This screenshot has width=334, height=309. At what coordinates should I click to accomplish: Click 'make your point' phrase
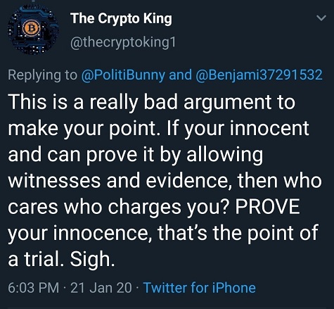[x=82, y=129]
